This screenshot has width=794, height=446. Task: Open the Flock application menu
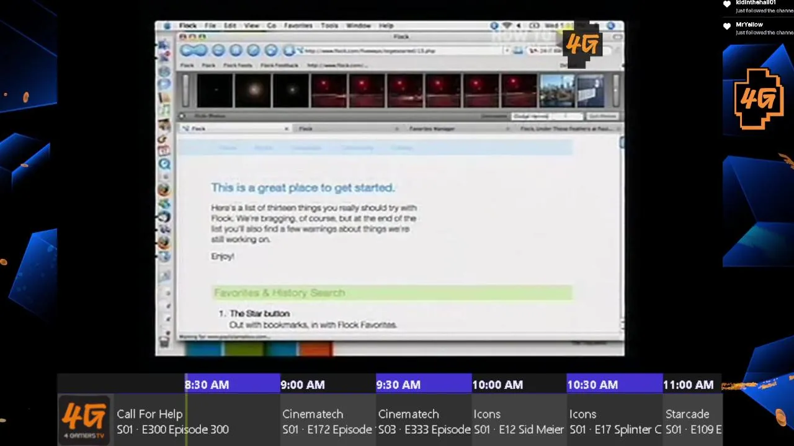(x=188, y=26)
